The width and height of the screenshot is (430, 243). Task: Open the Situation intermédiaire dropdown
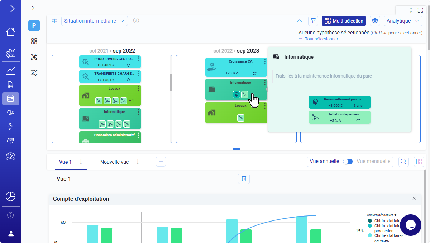click(94, 21)
